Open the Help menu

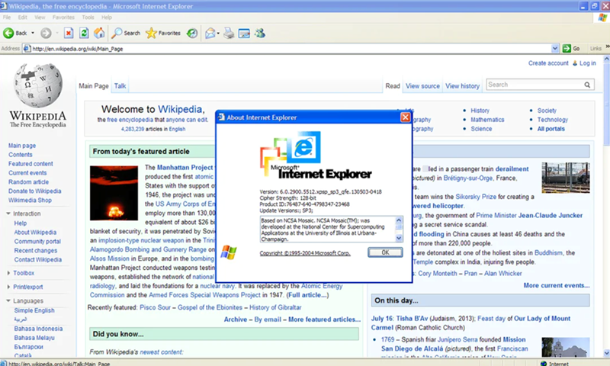tap(107, 17)
